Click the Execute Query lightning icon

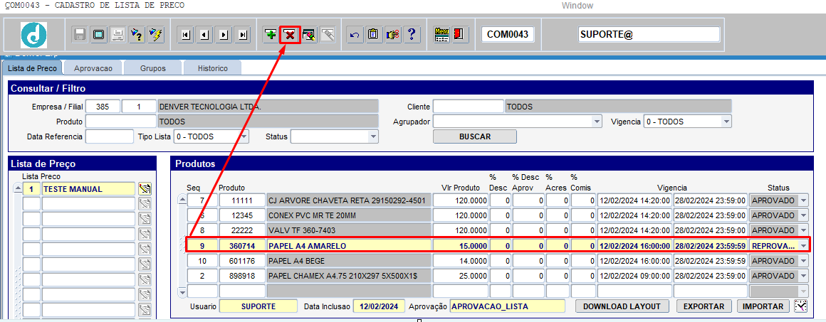pos(157,35)
